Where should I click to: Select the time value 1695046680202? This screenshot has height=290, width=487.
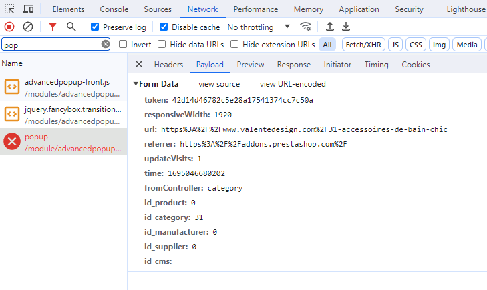tap(196, 173)
